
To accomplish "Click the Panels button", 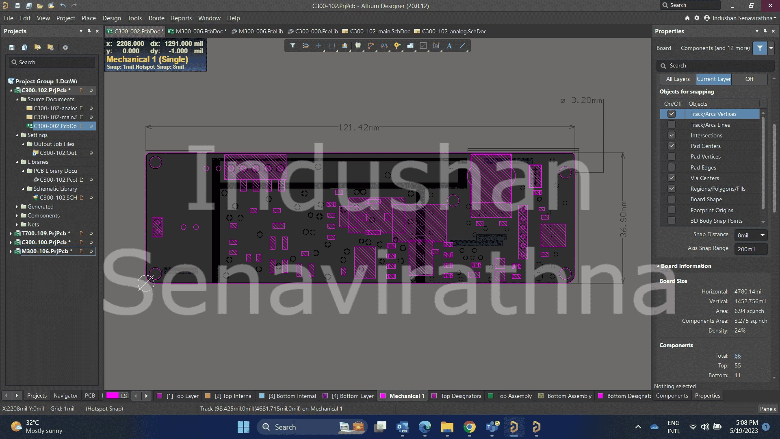I will pos(768,409).
